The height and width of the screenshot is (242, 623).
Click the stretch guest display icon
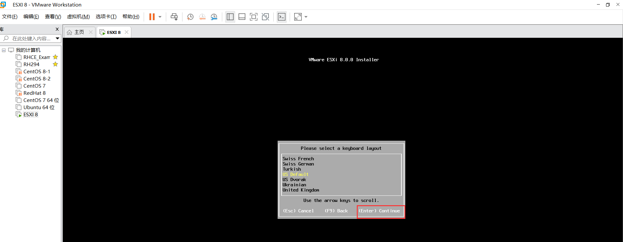pyautogui.click(x=298, y=17)
